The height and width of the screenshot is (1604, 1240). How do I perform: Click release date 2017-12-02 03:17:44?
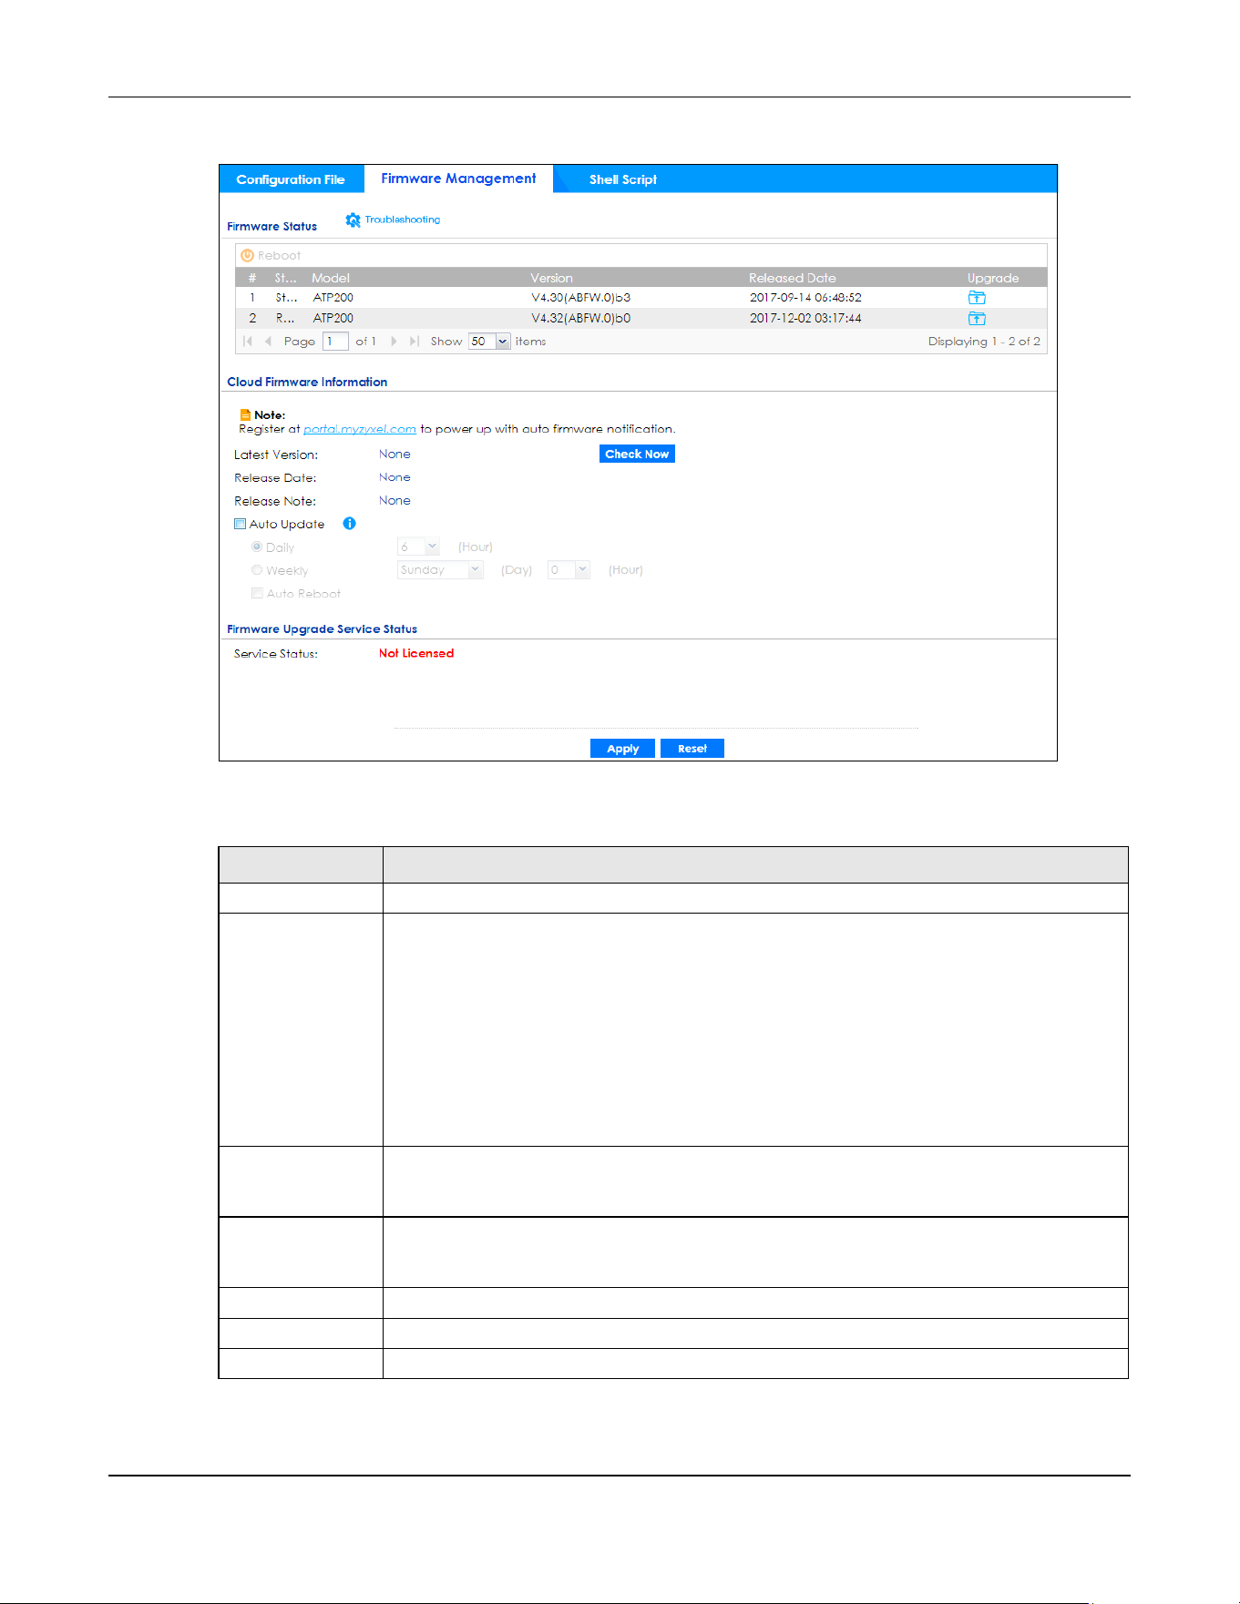(805, 319)
